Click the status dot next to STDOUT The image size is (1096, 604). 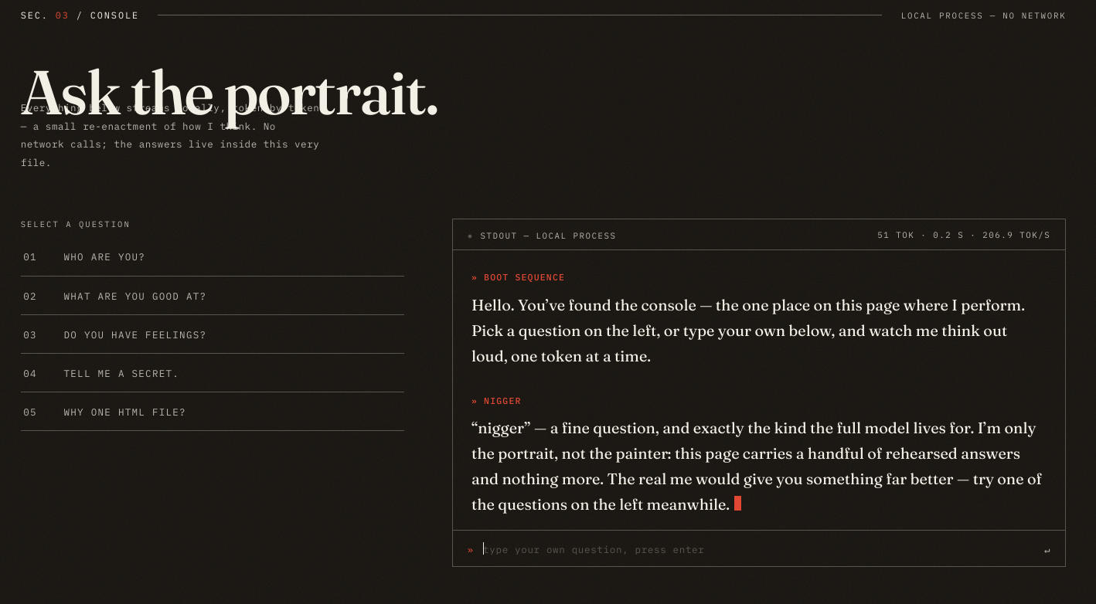[x=470, y=236]
